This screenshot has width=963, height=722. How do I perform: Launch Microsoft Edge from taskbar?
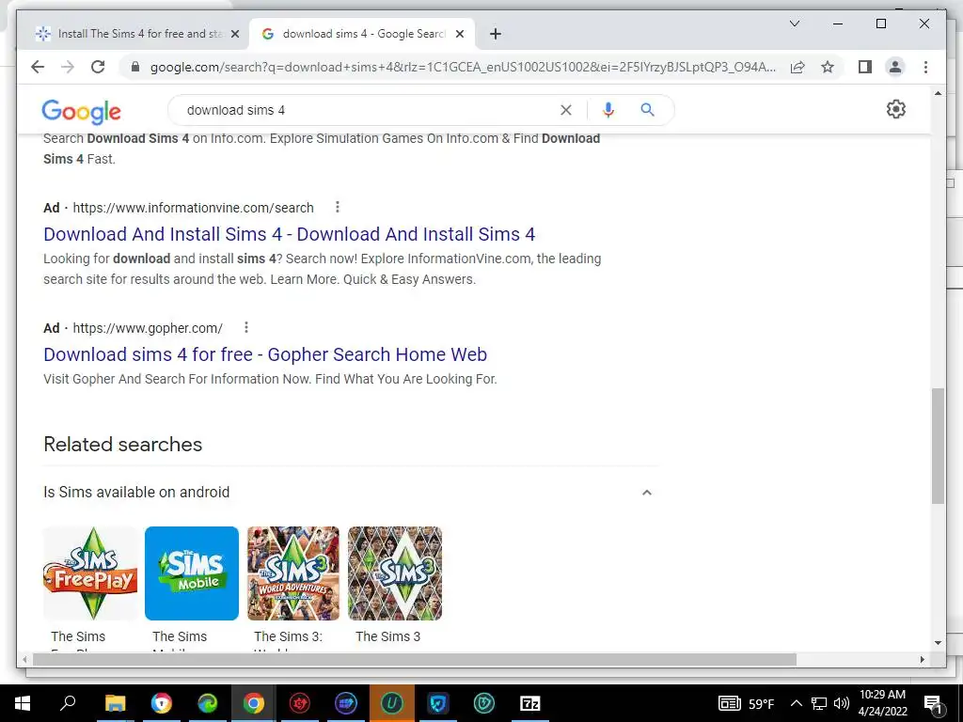[x=208, y=703]
